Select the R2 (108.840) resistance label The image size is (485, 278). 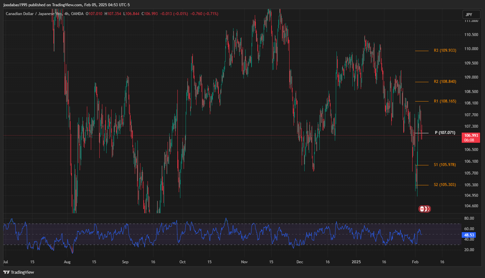coord(445,82)
